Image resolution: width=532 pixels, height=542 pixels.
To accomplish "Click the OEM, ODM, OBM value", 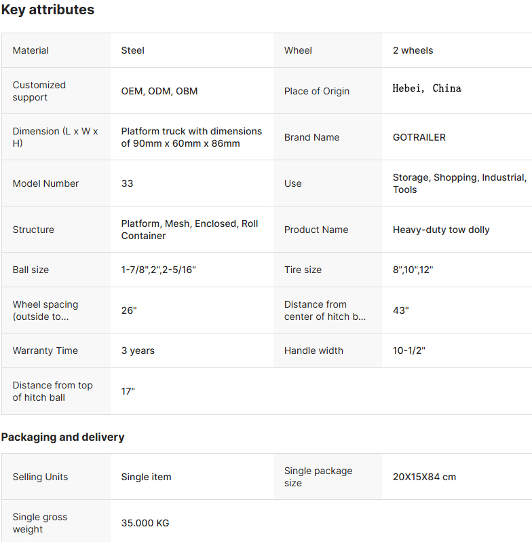I will [159, 91].
